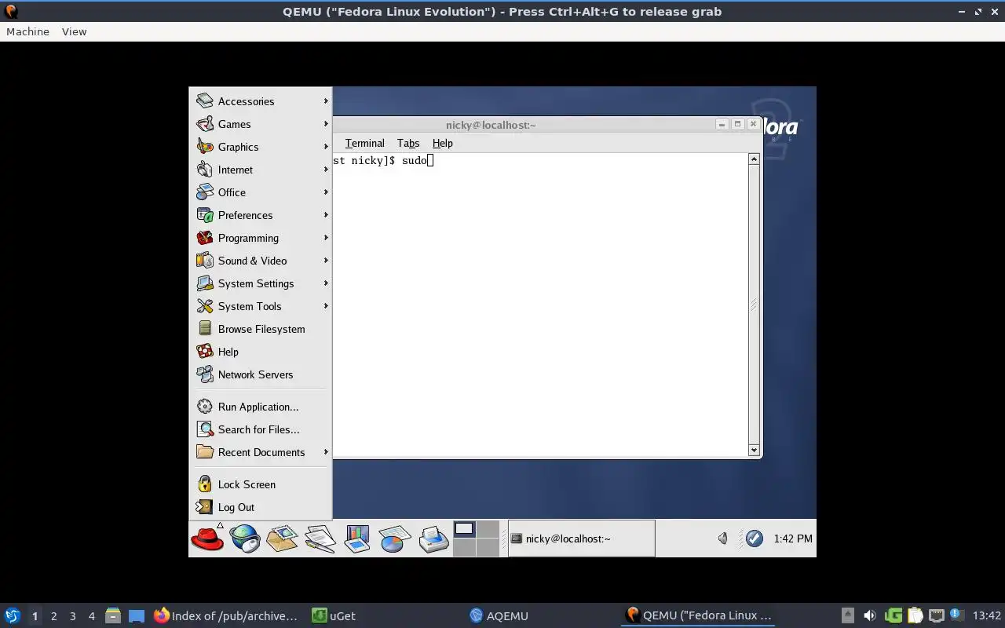Launch the word processor paper-and-pen icon
The image size is (1005, 628).
pyautogui.click(x=320, y=539)
